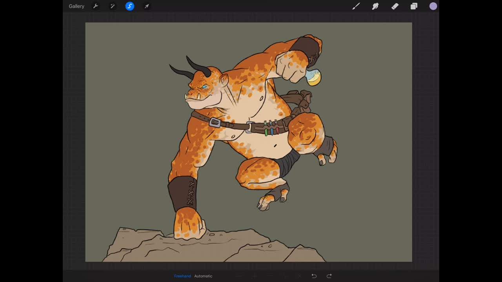
Task: Tap the yellow potion flask on canvas
Action: [314, 77]
